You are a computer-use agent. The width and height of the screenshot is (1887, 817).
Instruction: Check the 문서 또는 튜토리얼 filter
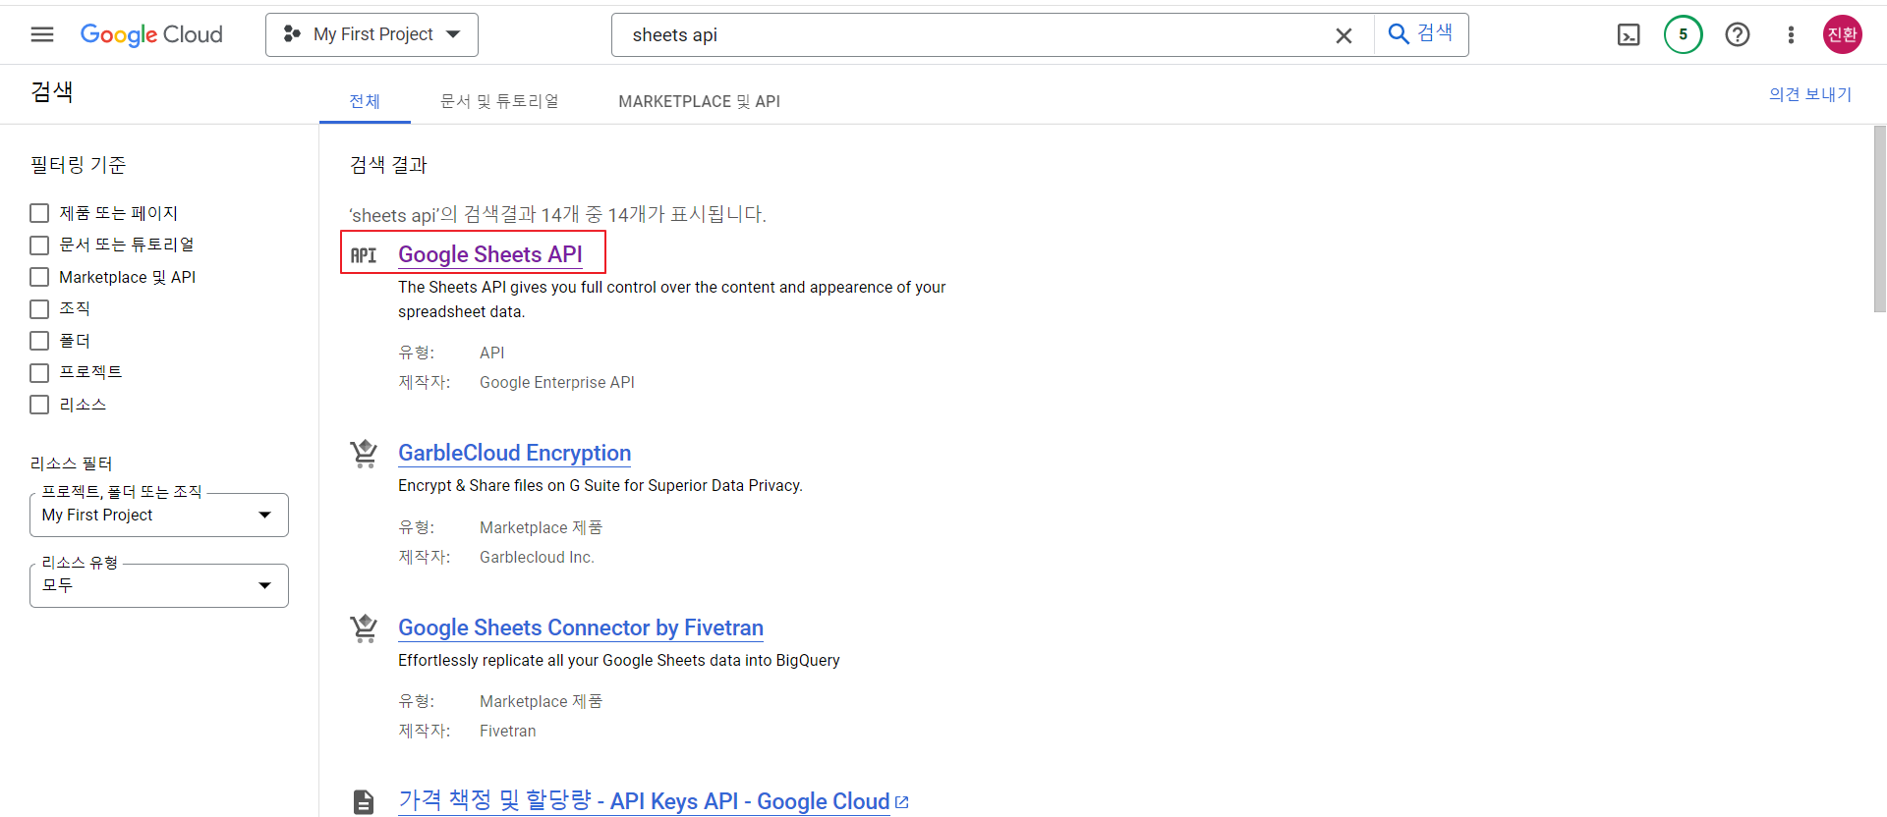tap(39, 245)
